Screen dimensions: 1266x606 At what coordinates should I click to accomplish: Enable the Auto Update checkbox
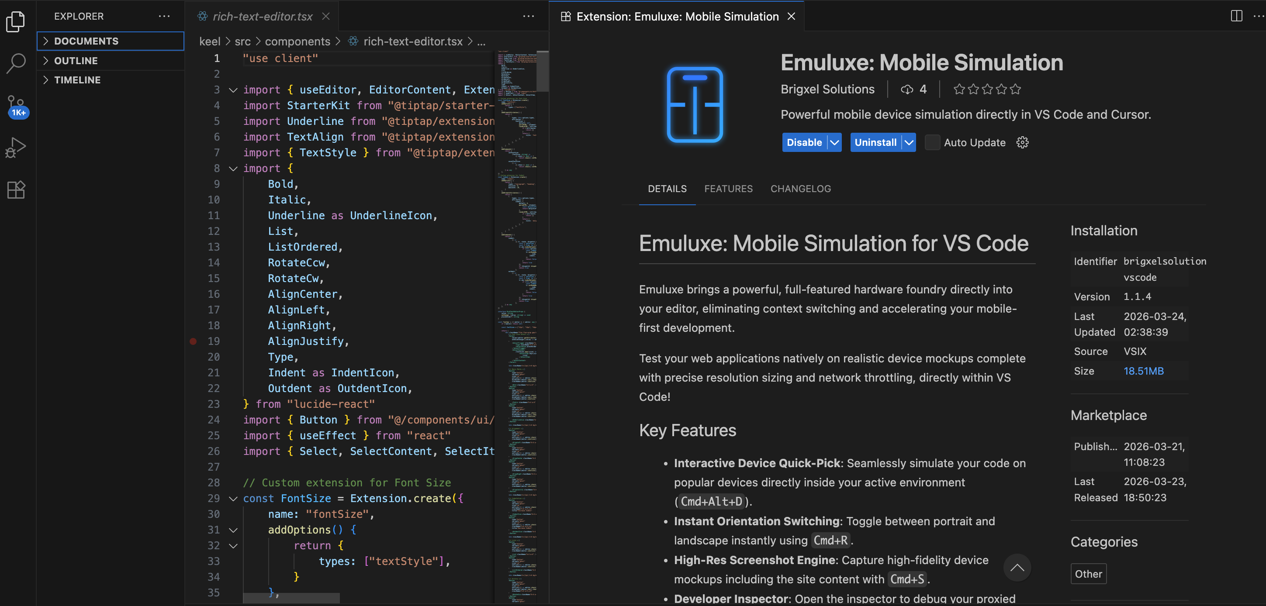[x=932, y=142]
